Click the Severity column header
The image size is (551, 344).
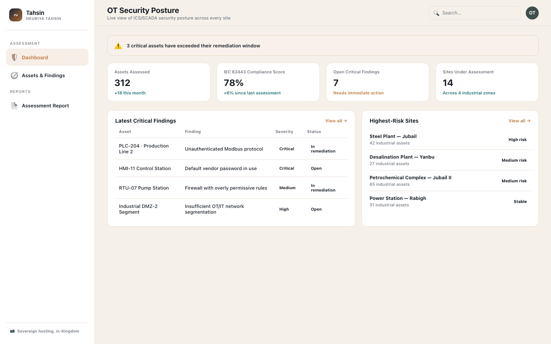[284, 132]
